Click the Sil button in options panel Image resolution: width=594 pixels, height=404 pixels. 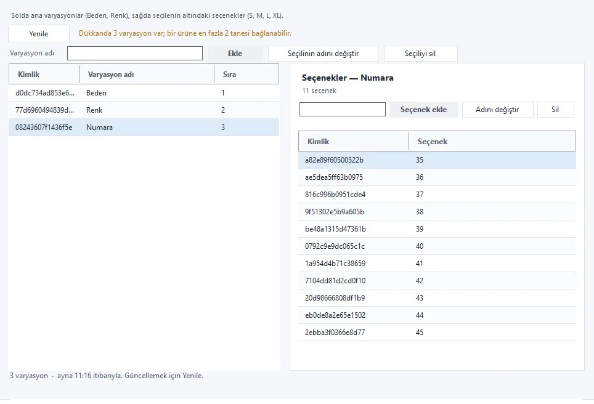pos(555,110)
